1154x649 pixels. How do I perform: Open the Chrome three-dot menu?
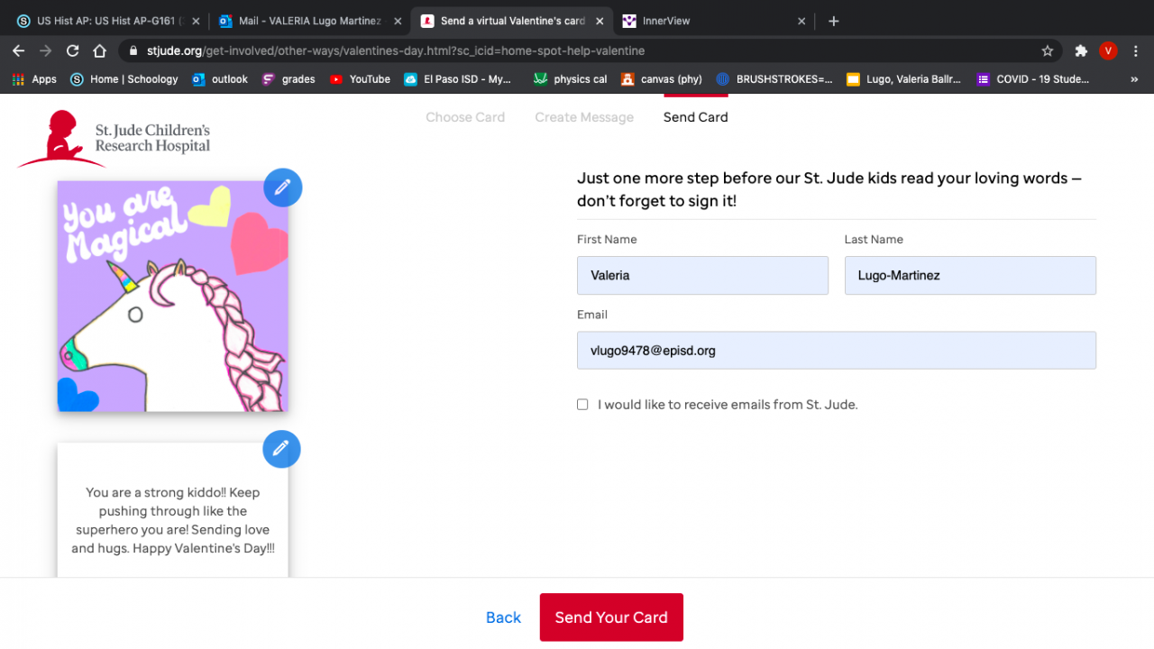1135,50
